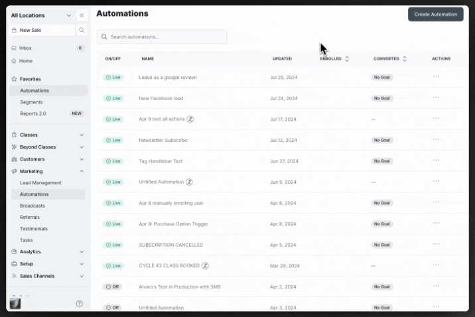Sort by the Enrolled column arrows
Image resolution: width=475 pixels, height=317 pixels.
coord(347,59)
